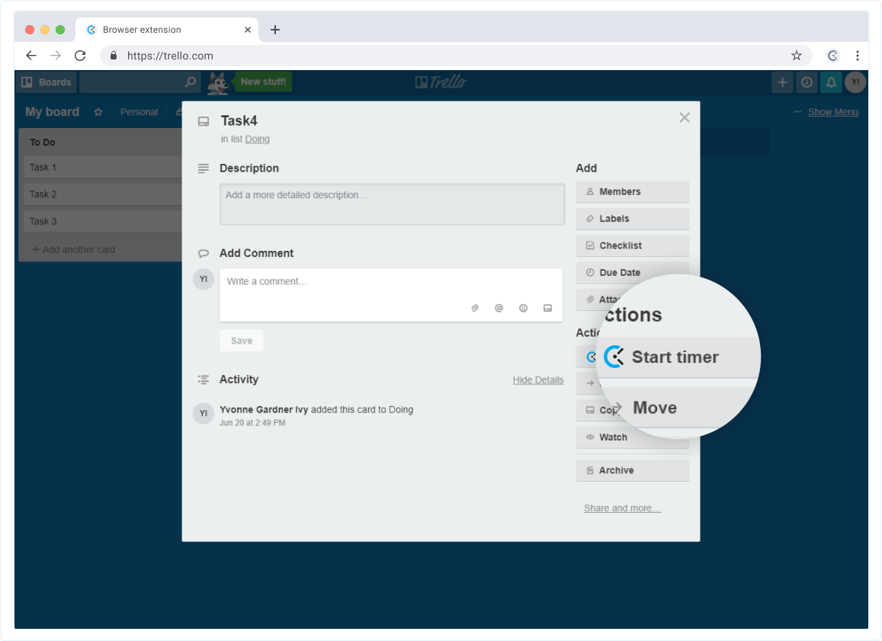This screenshot has height=641, width=882.
Task: Add a card using the card icon in the comment box
Action: click(x=547, y=308)
